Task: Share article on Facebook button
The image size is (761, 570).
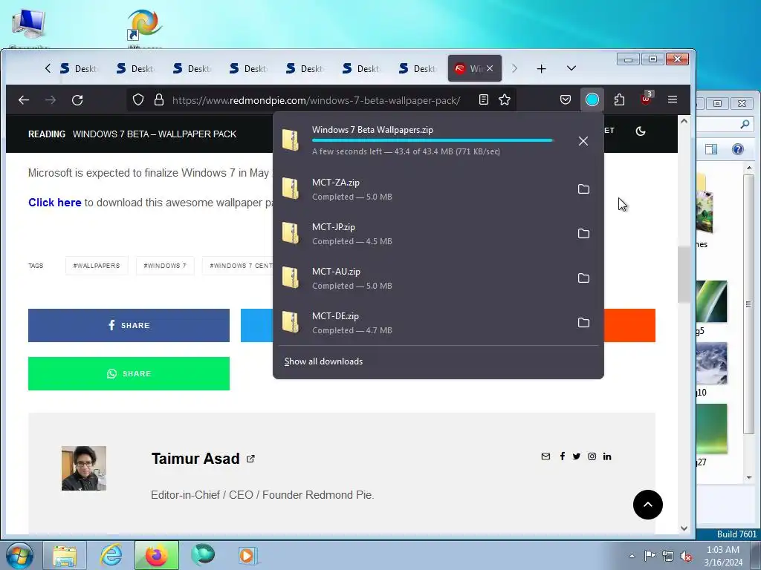Action: tap(129, 325)
